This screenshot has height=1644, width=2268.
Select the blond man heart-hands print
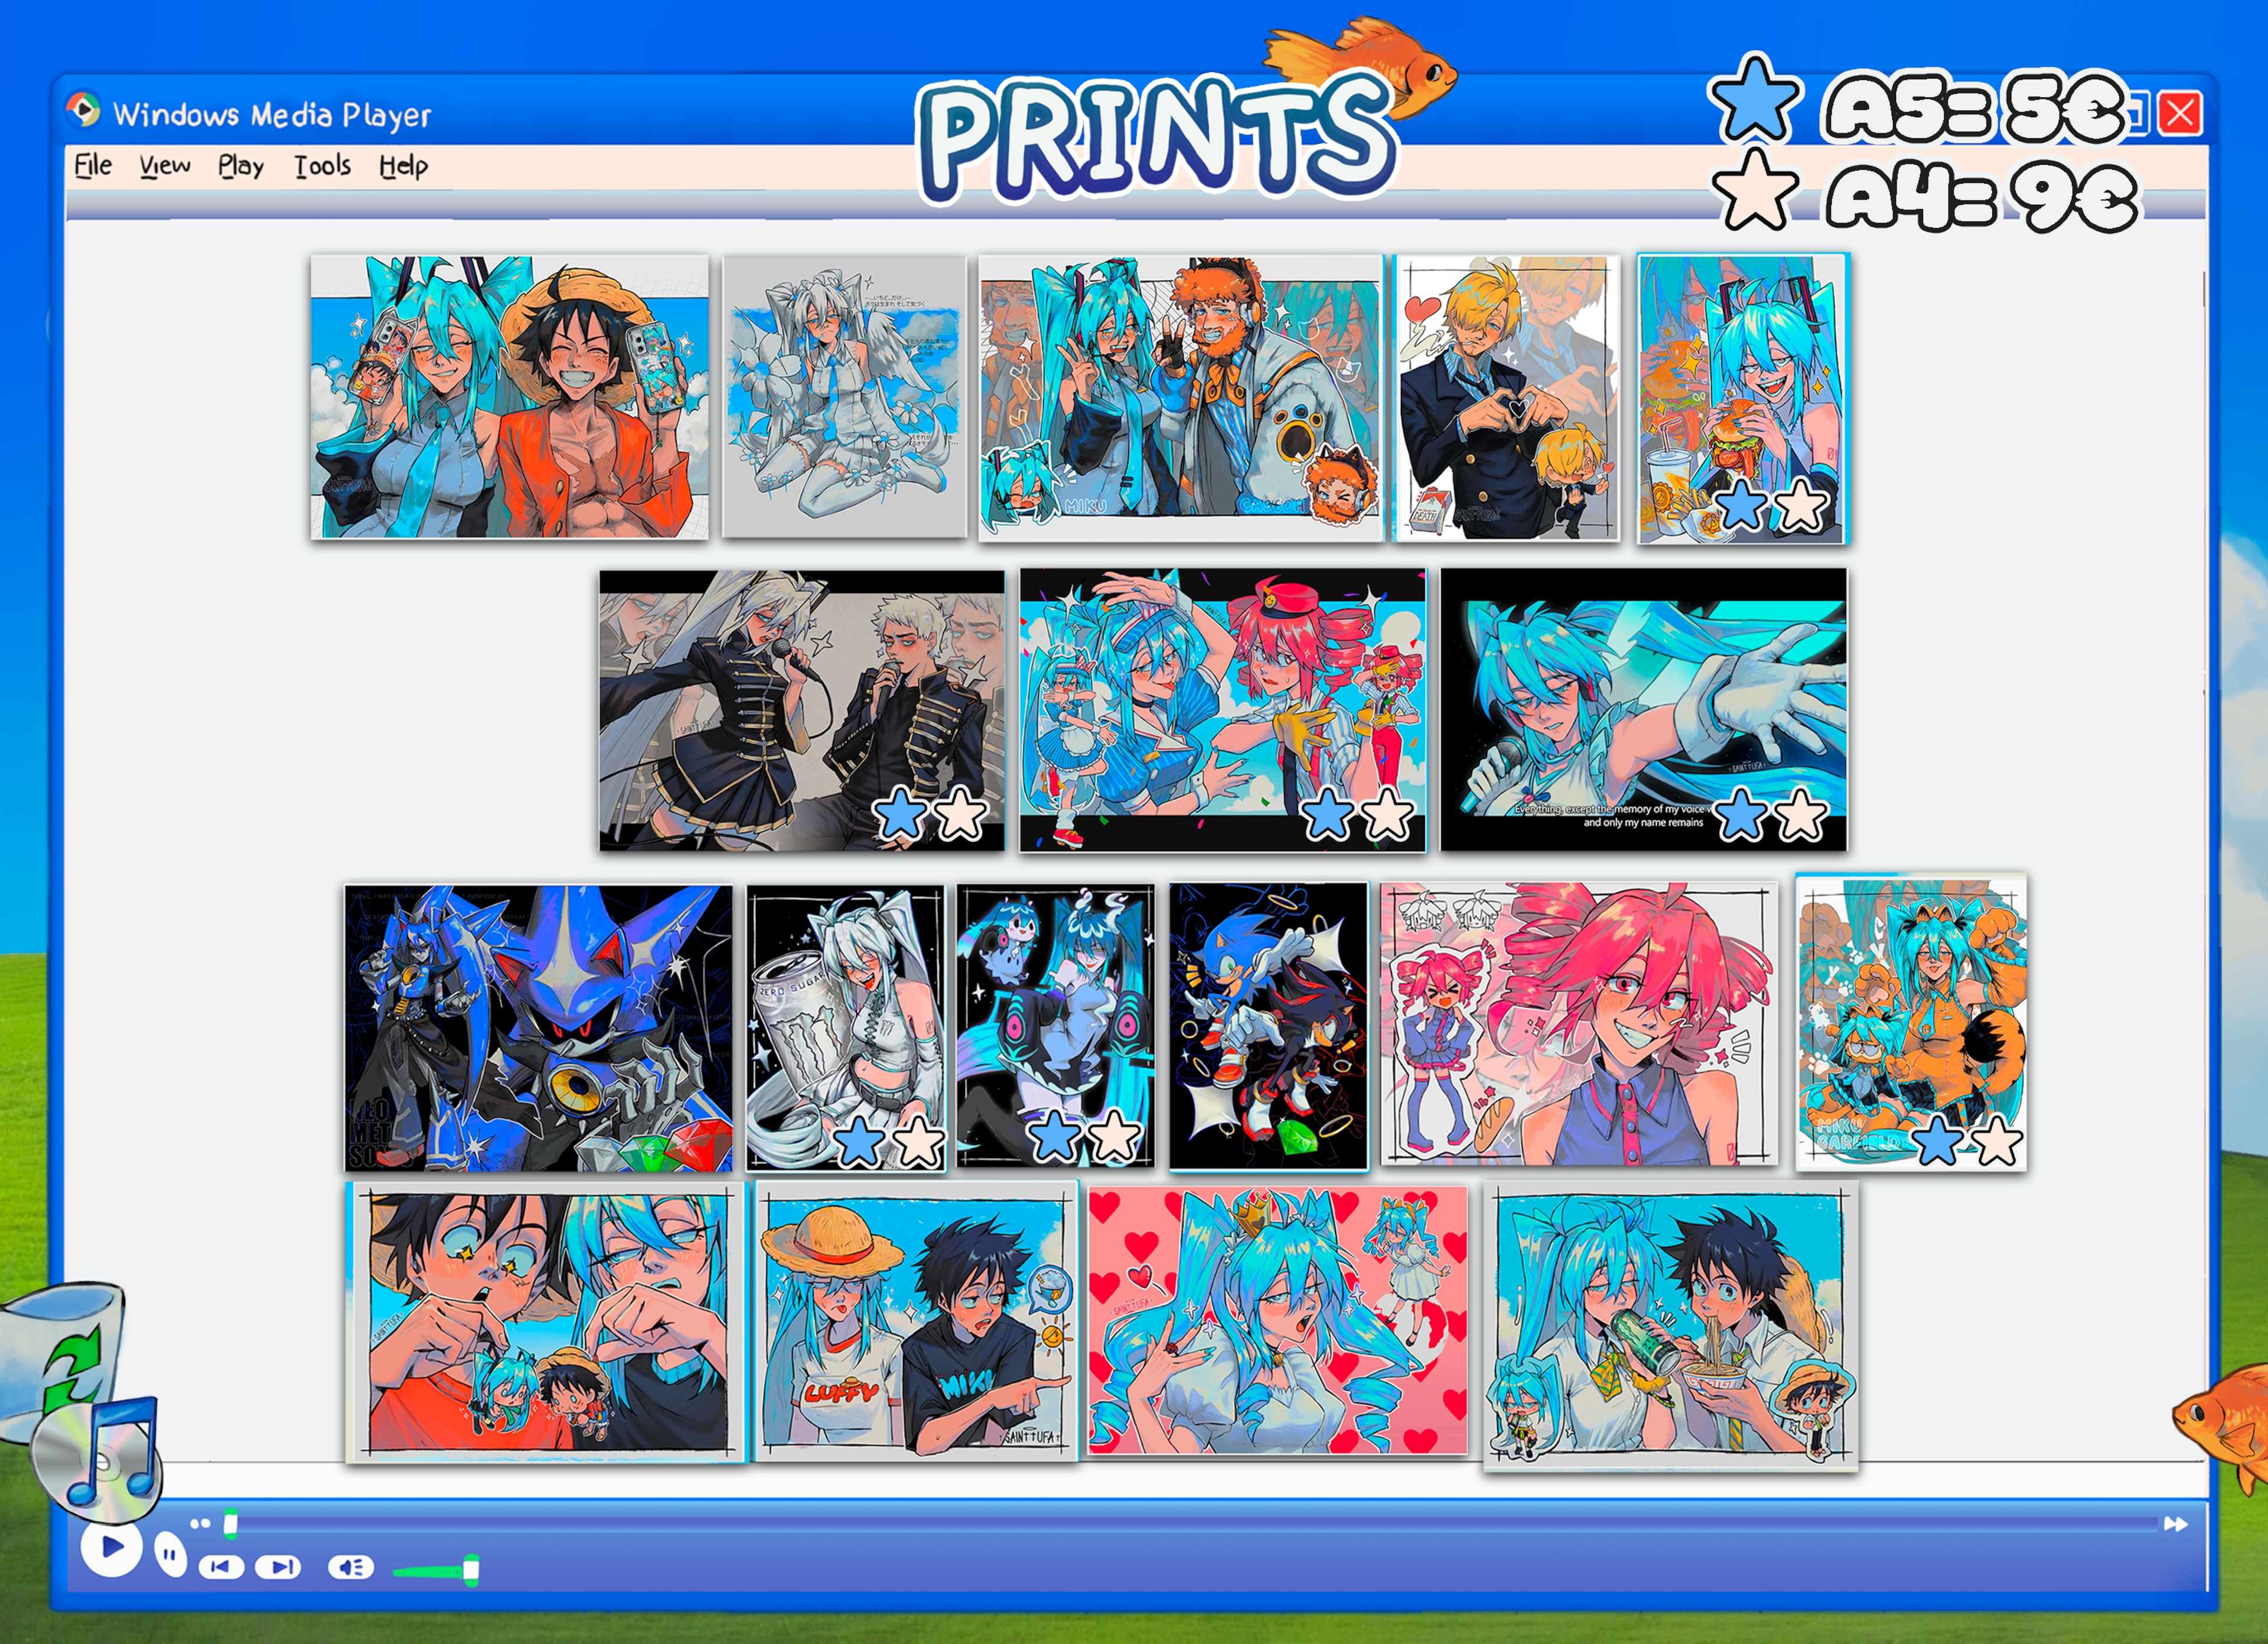(1507, 398)
